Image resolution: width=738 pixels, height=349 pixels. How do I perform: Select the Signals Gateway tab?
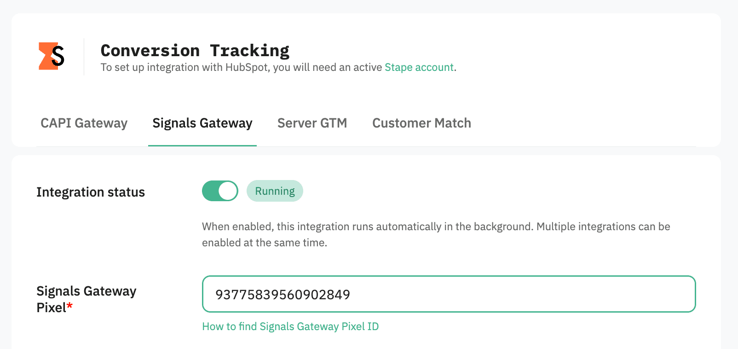202,123
